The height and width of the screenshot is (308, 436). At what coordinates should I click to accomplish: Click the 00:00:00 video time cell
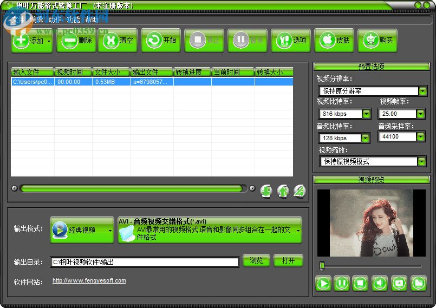tap(73, 82)
